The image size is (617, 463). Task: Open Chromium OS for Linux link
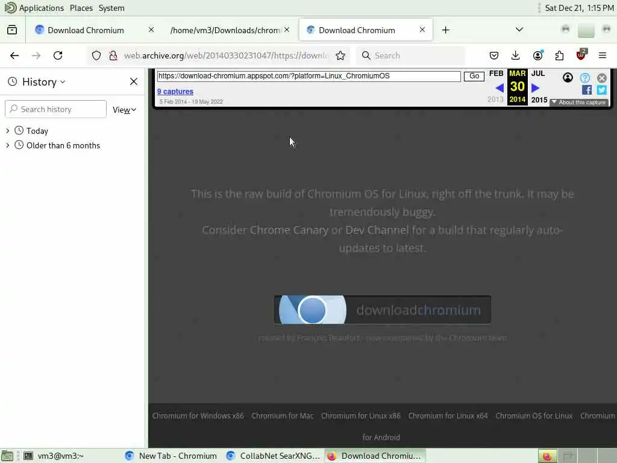534,416
